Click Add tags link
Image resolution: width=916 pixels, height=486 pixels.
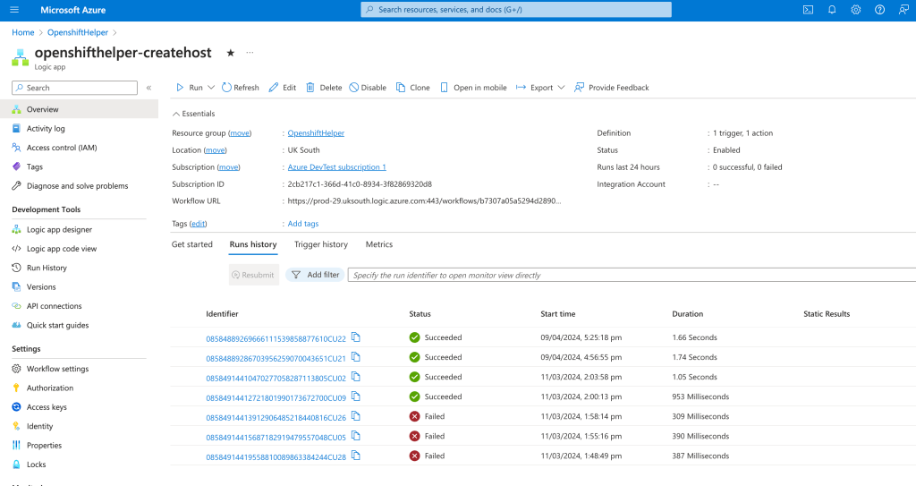click(x=302, y=224)
